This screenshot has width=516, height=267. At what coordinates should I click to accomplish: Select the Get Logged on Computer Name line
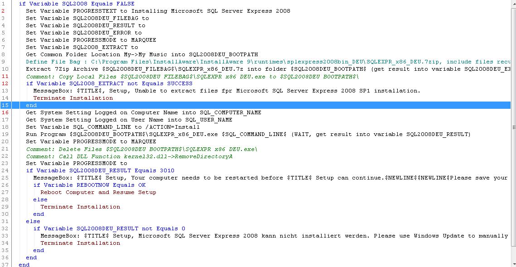[144, 112]
